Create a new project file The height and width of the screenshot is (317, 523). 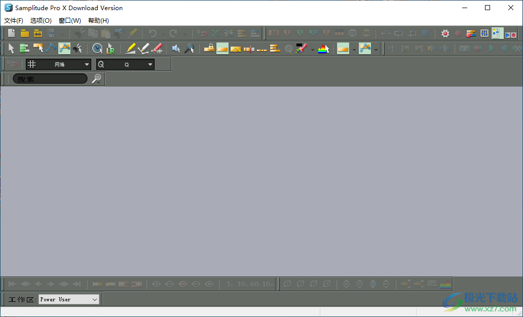click(x=11, y=32)
